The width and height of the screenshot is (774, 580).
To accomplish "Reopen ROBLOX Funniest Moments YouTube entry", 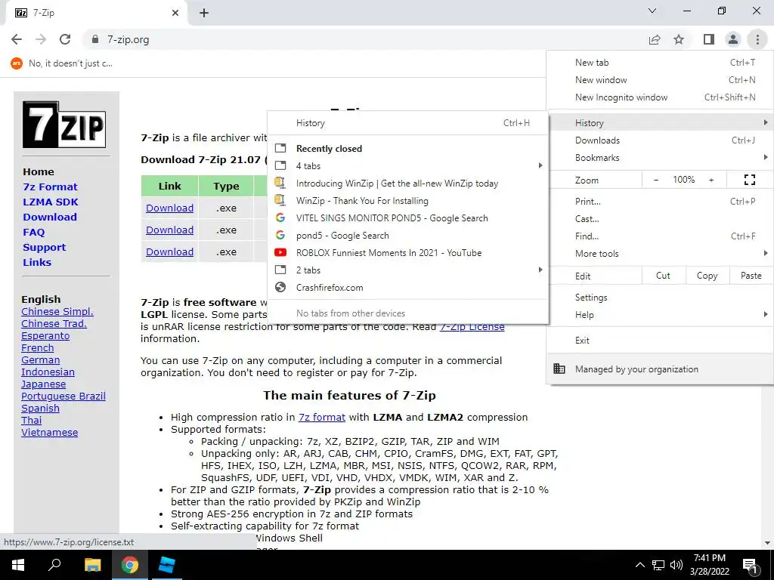I will coord(407,252).
